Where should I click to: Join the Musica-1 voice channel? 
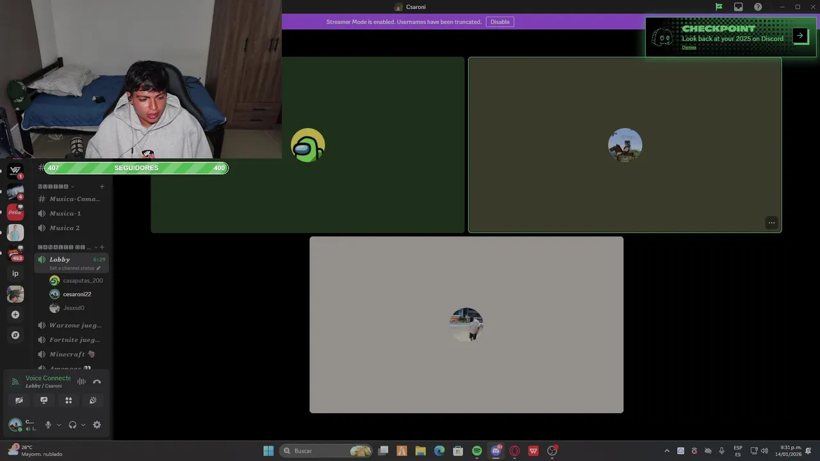[x=71, y=213]
